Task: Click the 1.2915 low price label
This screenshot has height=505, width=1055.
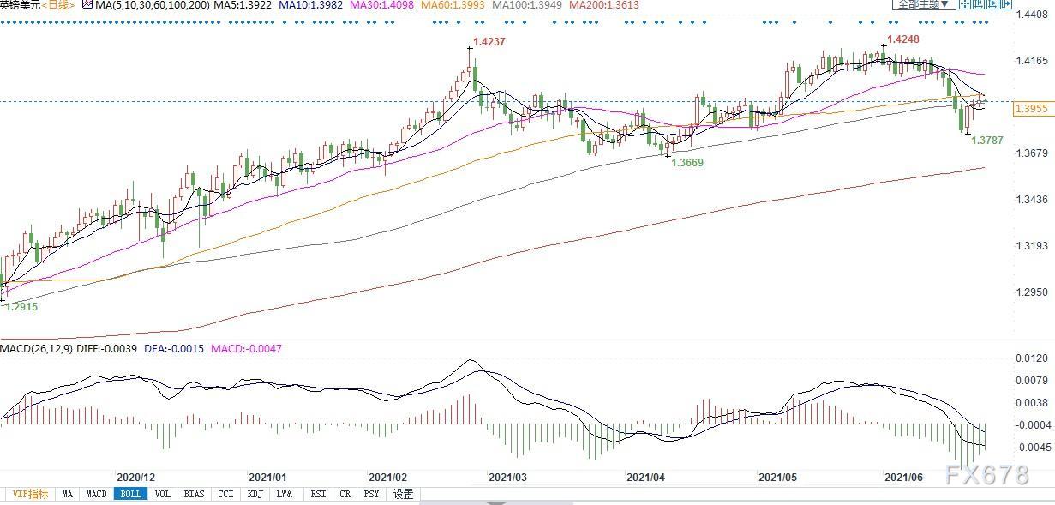Action: [x=21, y=306]
